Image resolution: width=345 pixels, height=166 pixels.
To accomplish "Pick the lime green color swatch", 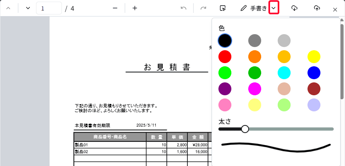I will [225, 73].
